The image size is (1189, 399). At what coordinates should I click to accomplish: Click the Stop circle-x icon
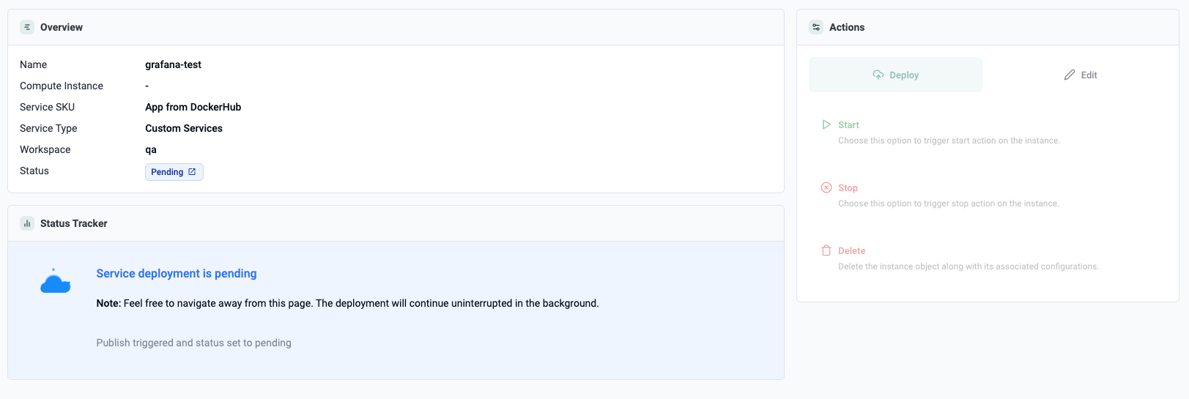(826, 187)
